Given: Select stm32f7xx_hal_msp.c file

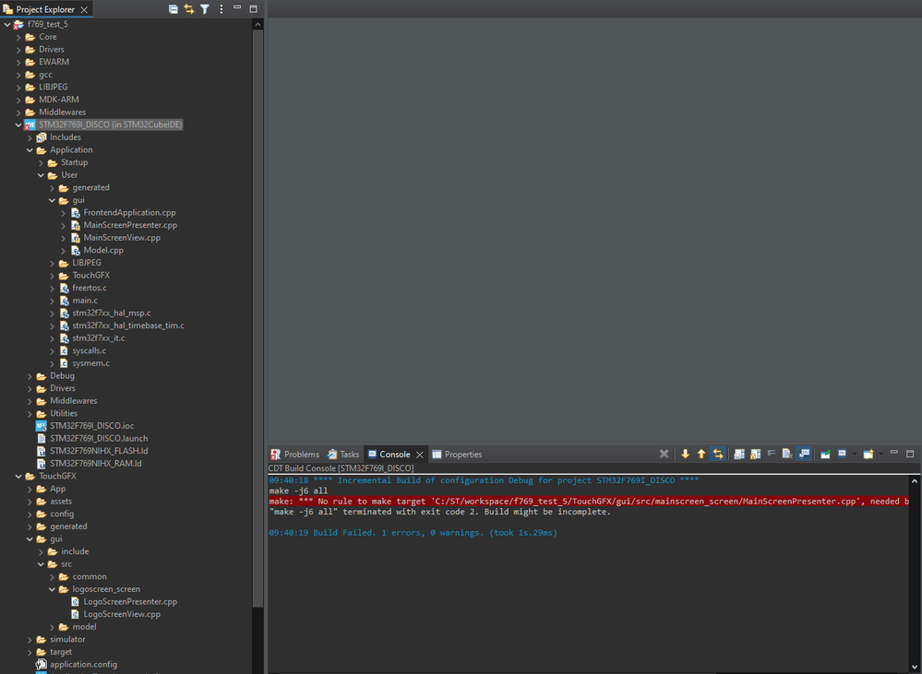Looking at the screenshot, I should (111, 313).
